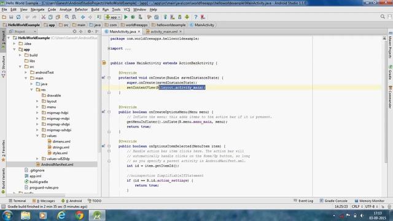The width and height of the screenshot is (393, 221).
Task: Click Sync Project with Gradle Files icon
Action: 165,17
